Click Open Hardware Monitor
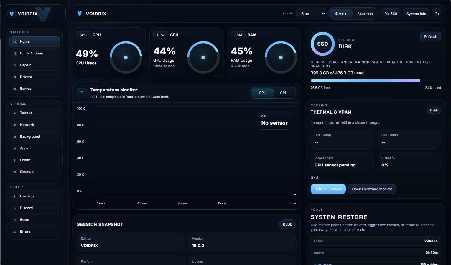This screenshot has height=265, width=451. (372, 189)
